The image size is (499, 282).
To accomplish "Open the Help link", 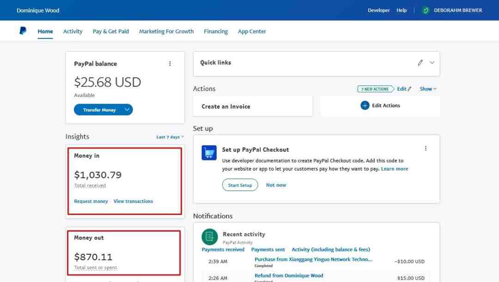I will tap(402, 10).
